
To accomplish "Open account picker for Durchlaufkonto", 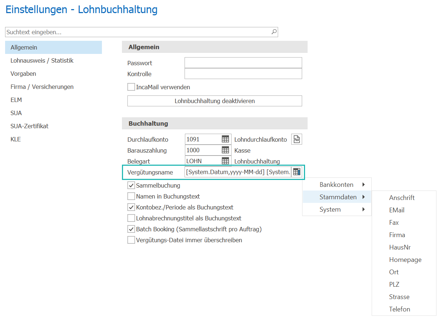I will (x=226, y=139).
